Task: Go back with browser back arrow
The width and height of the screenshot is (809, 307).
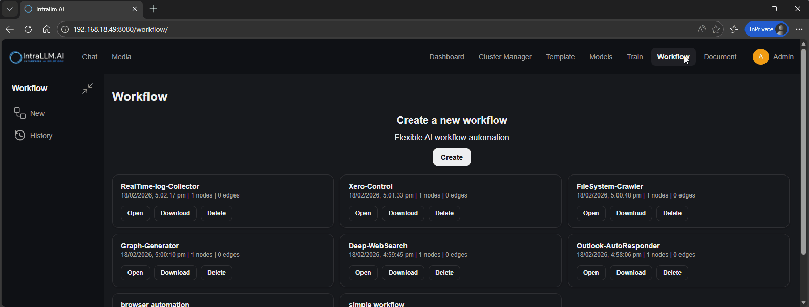Action: [x=10, y=29]
